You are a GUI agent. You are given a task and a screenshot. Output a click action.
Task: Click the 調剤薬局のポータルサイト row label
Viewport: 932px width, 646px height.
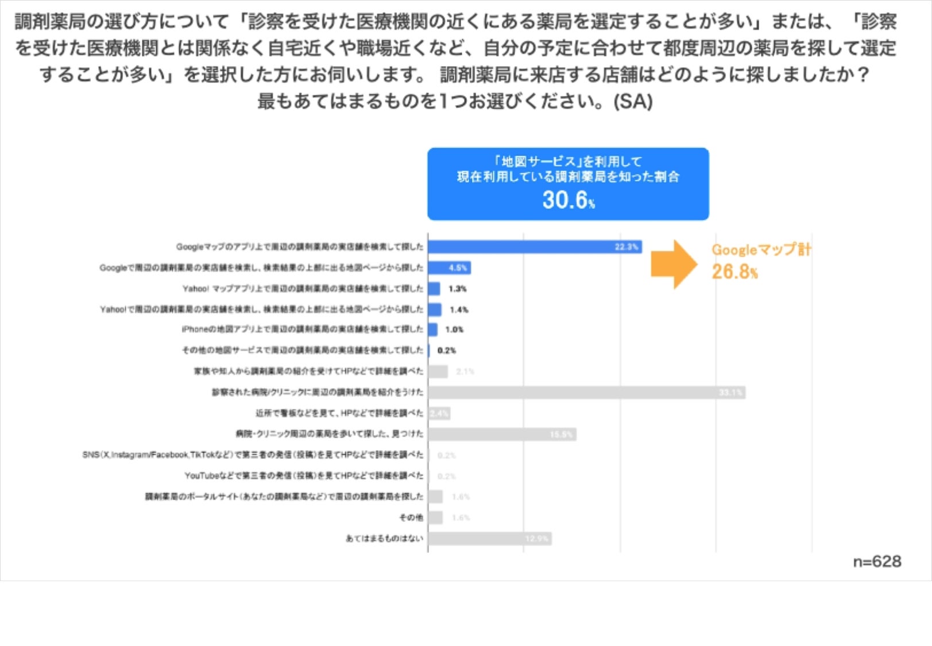(284, 497)
